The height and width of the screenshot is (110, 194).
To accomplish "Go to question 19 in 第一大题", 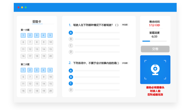I will pyautogui.click(x=44, y=56).
